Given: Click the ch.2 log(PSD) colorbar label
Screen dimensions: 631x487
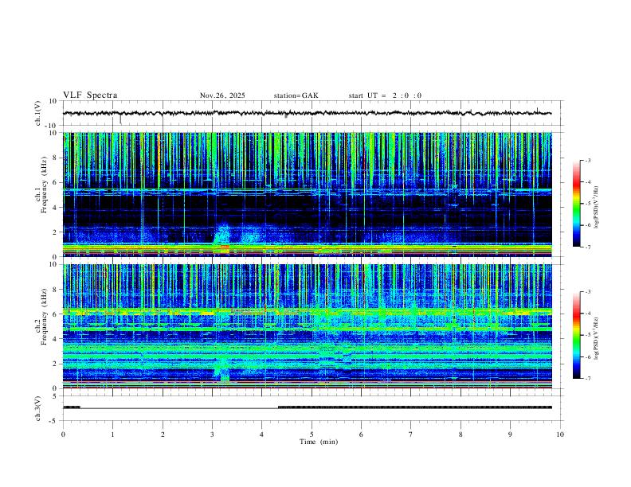Looking at the screenshot, I should [x=597, y=338].
